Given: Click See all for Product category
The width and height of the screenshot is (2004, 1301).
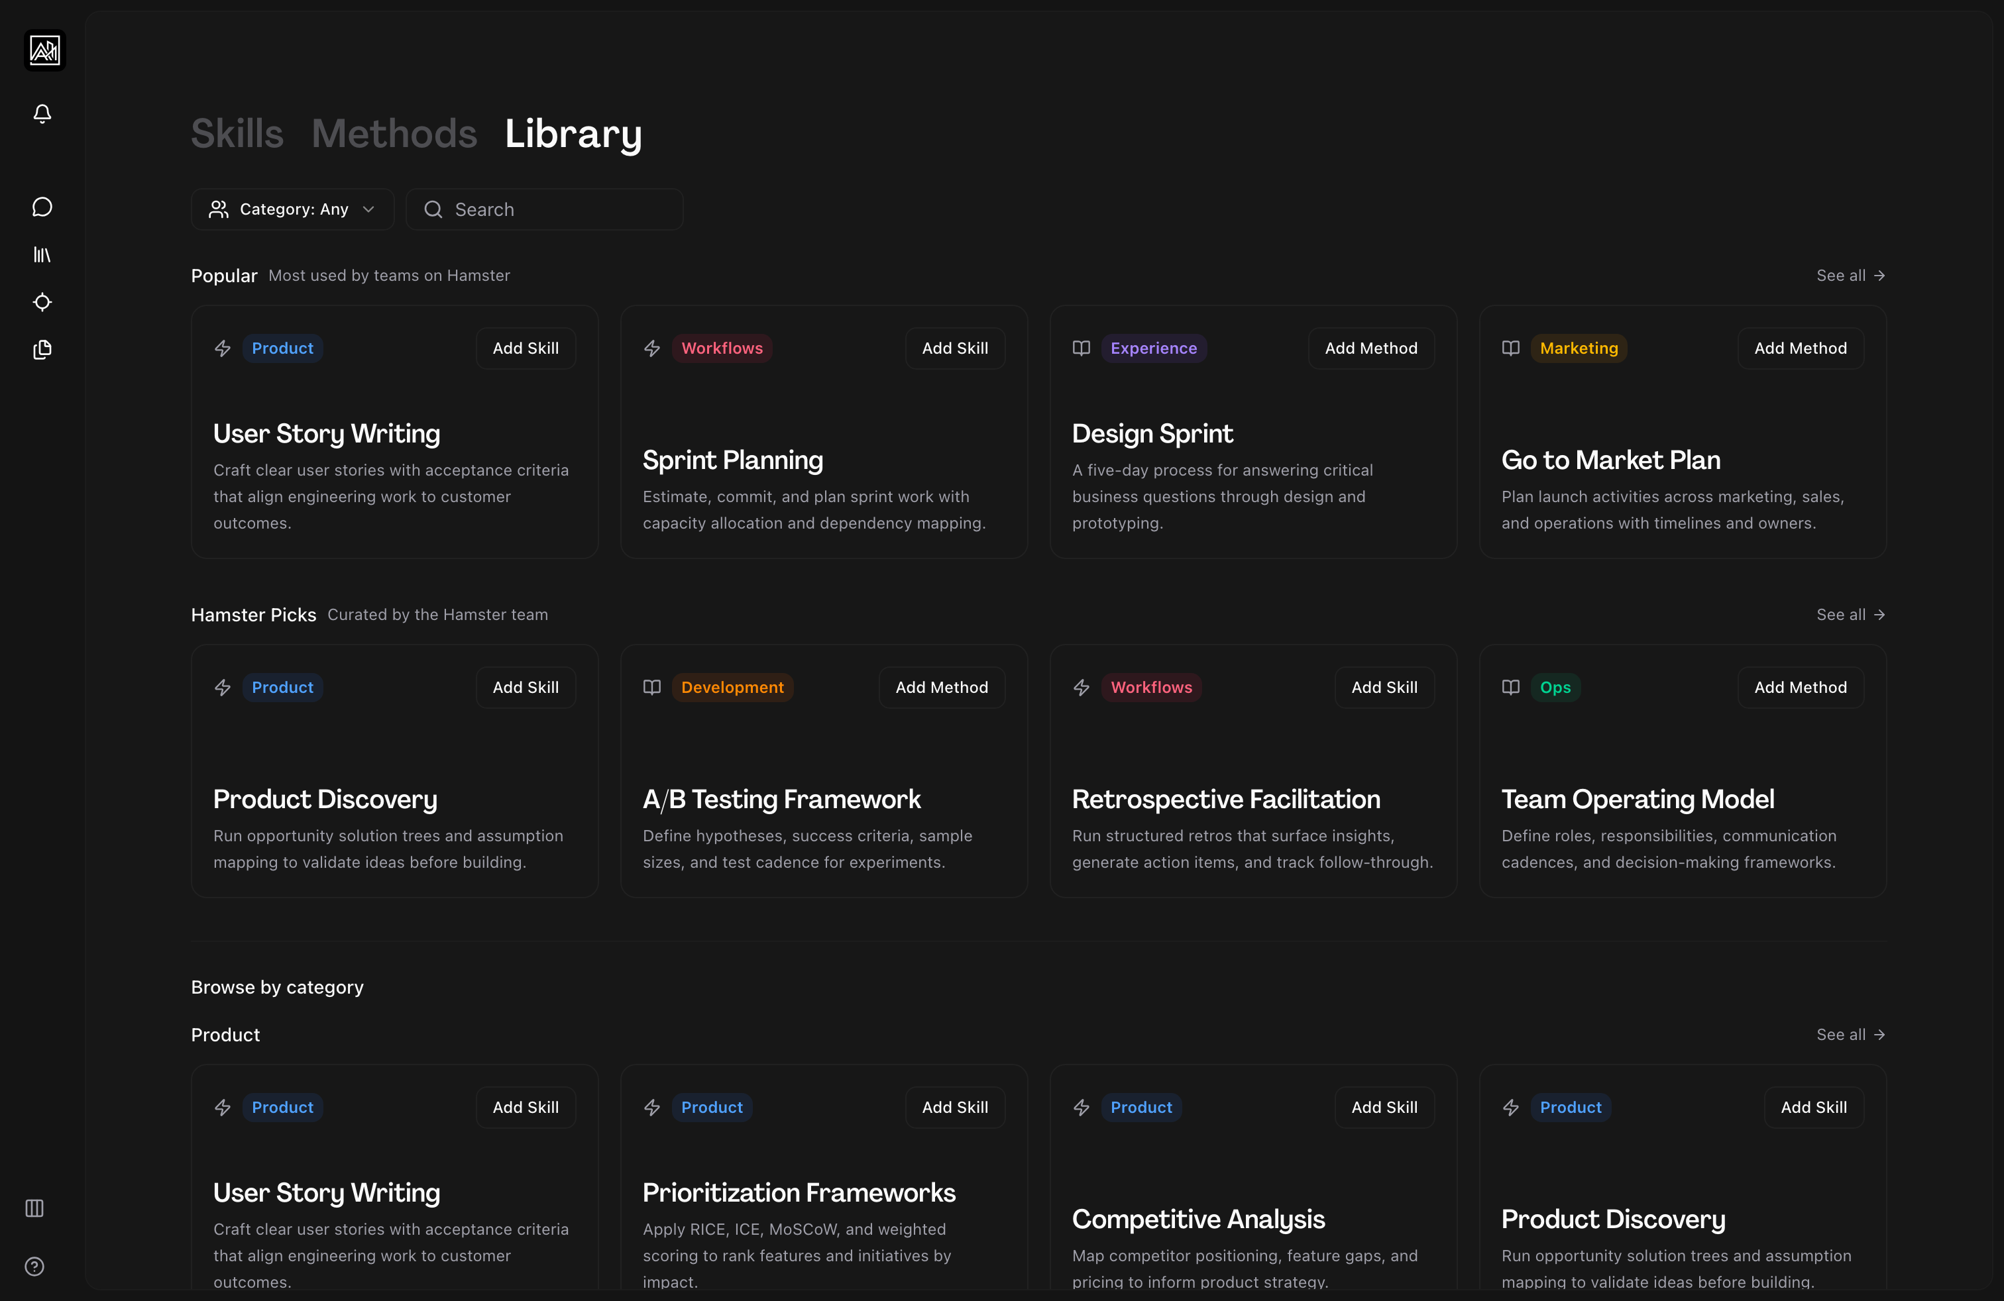Looking at the screenshot, I should pos(1850,1035).
